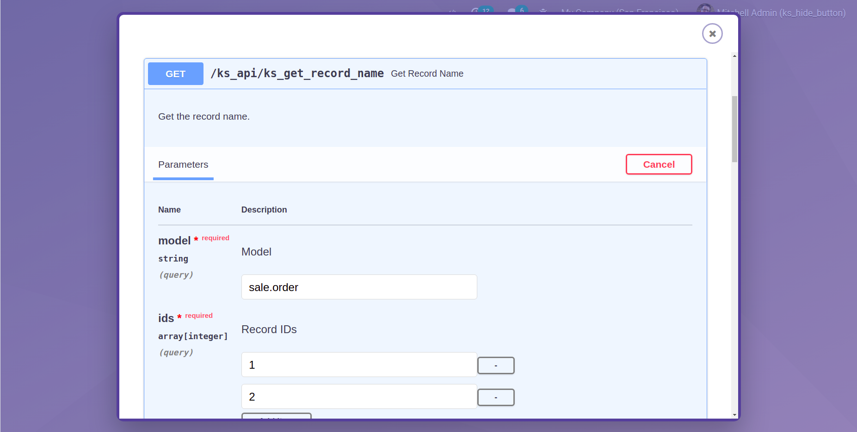Click the scrollbar up arrow
The image size is (857, 432).
[734, 56]
